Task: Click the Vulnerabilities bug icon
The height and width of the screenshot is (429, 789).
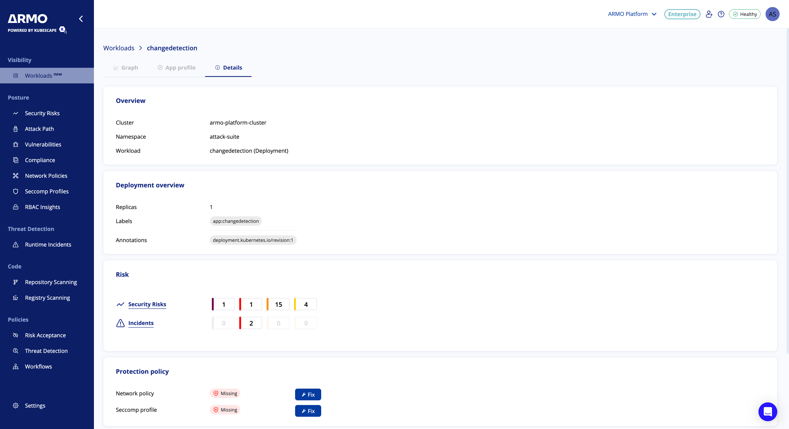Action: click(x=16, y=144)
